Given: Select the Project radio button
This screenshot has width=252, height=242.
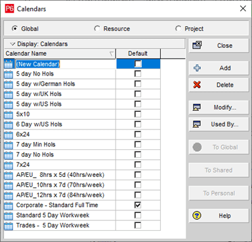Looking at the screenshot, I should click(x=178, y=29).
